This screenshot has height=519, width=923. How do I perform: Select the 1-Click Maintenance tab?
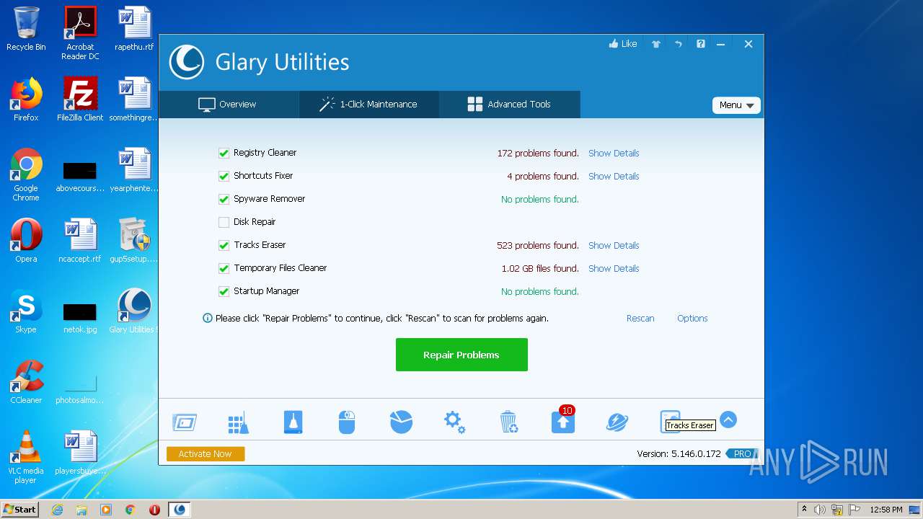(x=368, y=105)
